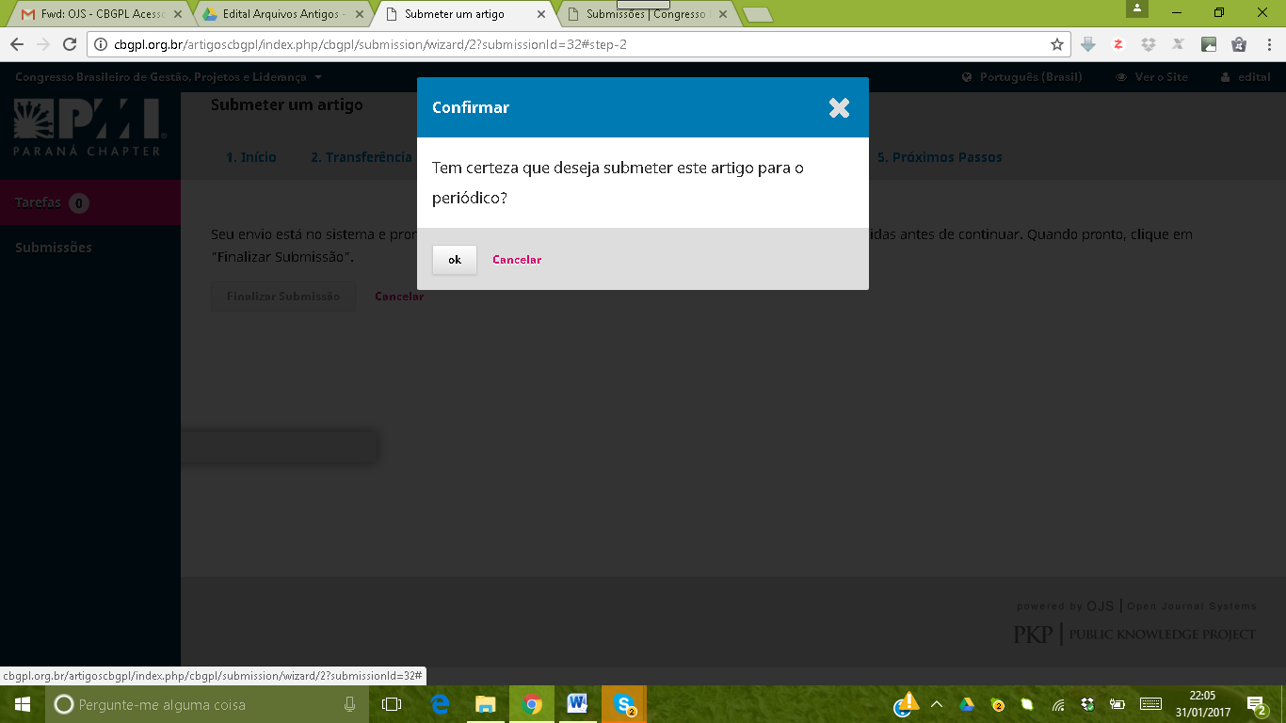Viewport: 1286px width, 723px height.
Task: Open the Wi-Fi network tray icon
Action: coord(1058,704)
